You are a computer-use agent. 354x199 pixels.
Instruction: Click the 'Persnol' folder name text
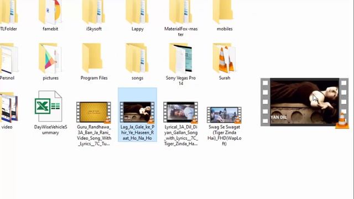coord(7,78)
